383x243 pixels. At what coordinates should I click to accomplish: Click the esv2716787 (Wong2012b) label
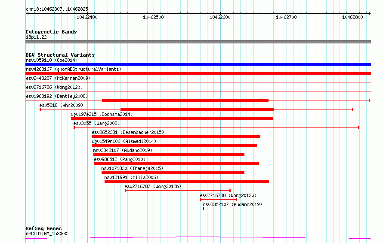click(x=153, y=186)
